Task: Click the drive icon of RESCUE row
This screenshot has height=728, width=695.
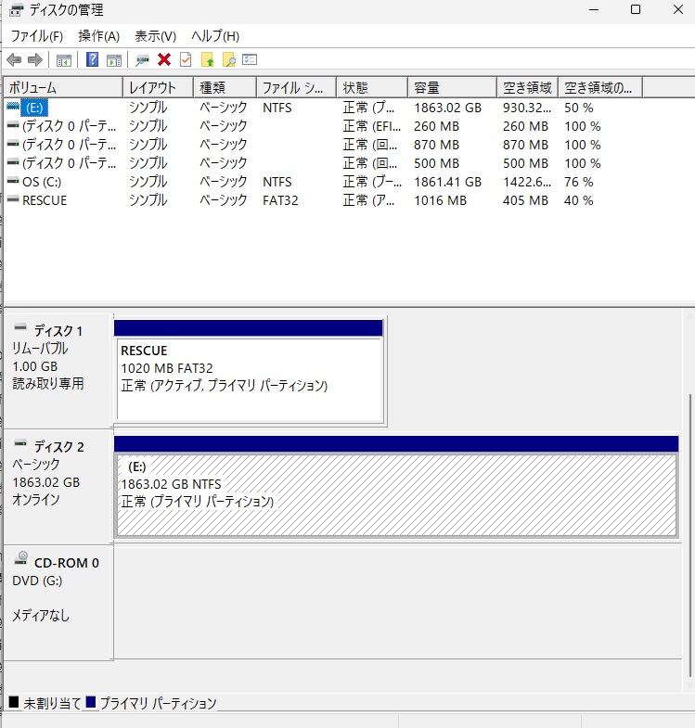Action: coord(13,199)
